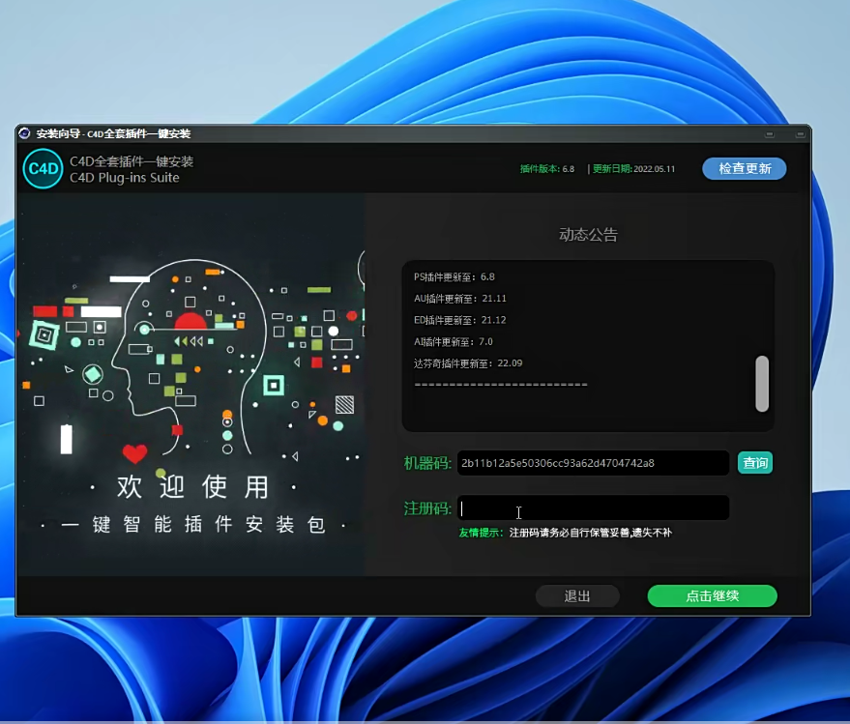Click the 更新日期 2022.05.11 label
Screen dimensions: 850x724
(633, 169)
